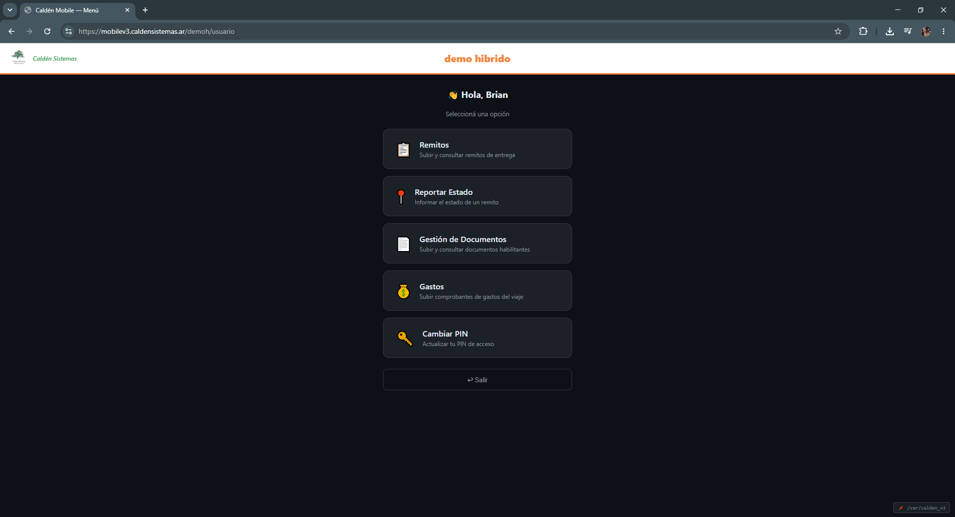Open the tab search dropdown
The image size is (955, 517).
pos(10,10)
